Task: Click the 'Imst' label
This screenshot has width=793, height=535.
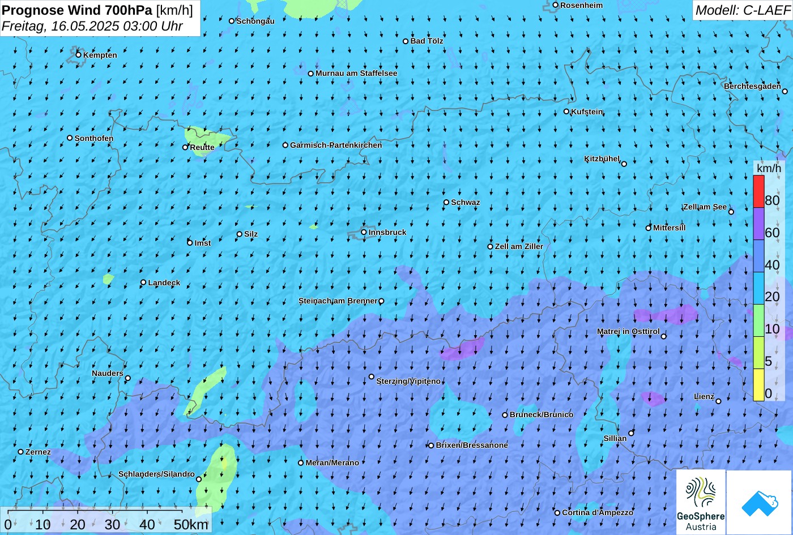Action: 203,243
